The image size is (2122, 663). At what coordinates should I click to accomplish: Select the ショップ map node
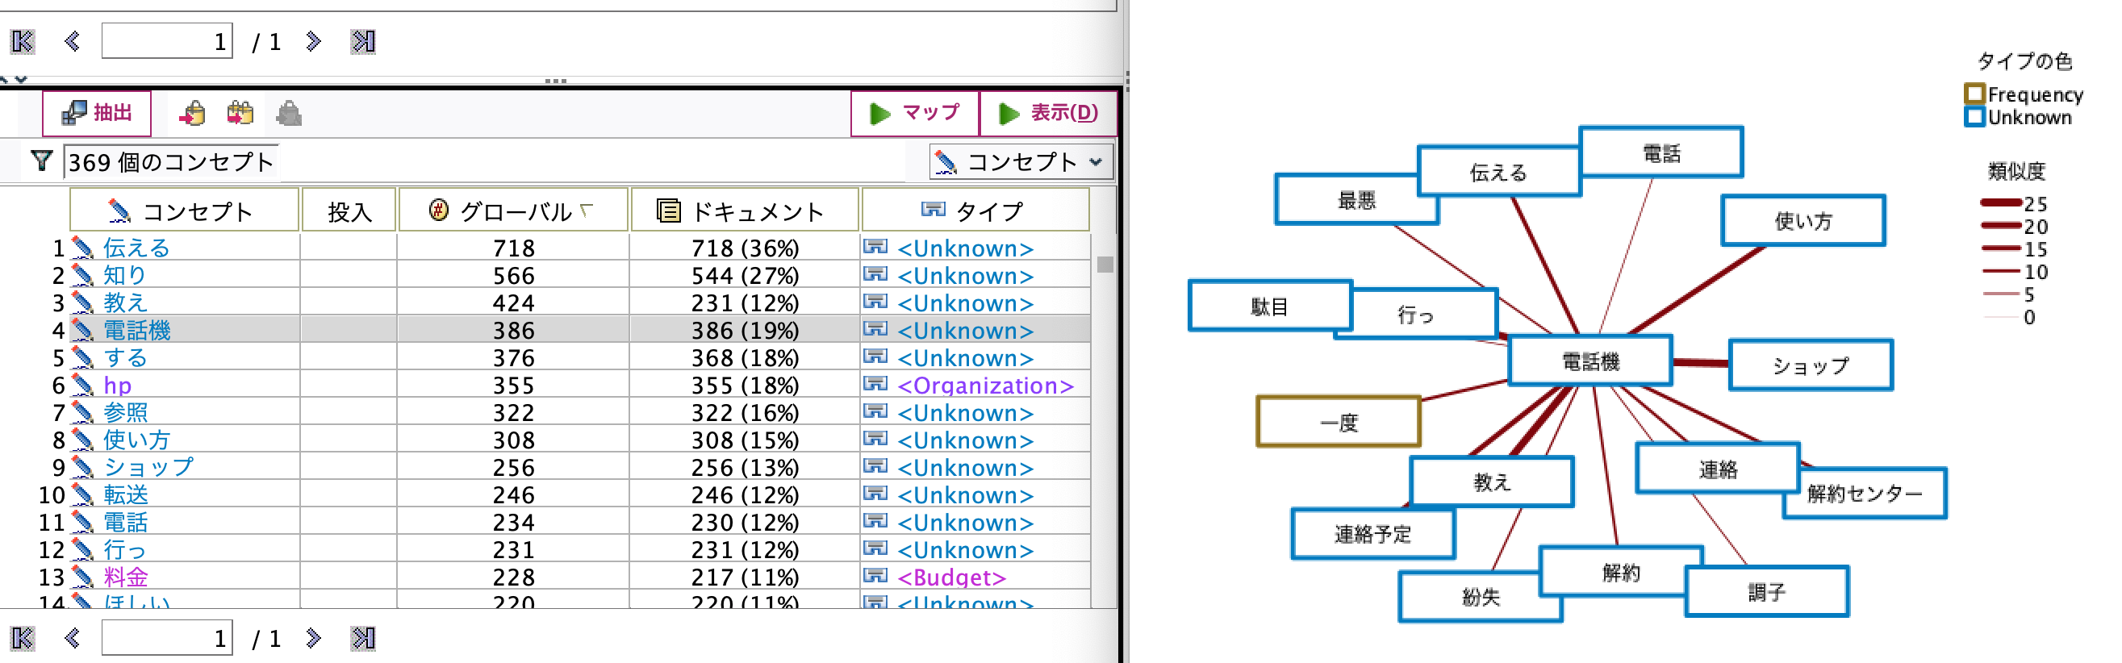(x=1811, y=365)
